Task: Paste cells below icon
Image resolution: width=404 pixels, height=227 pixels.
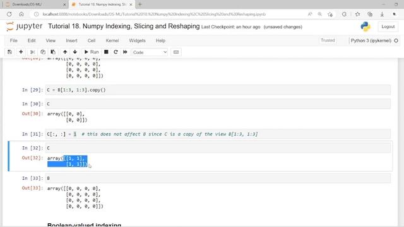Action: (53, 52)
